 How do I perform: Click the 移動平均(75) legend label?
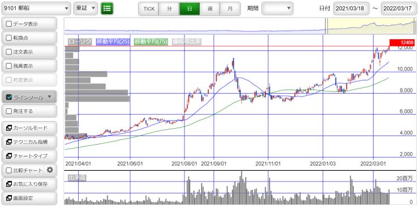pos(151,41)
